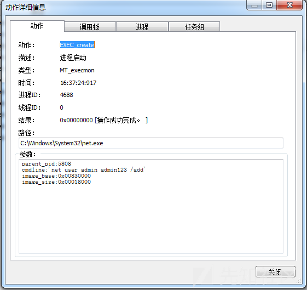Click the image_base parameter line

[56, 175]
